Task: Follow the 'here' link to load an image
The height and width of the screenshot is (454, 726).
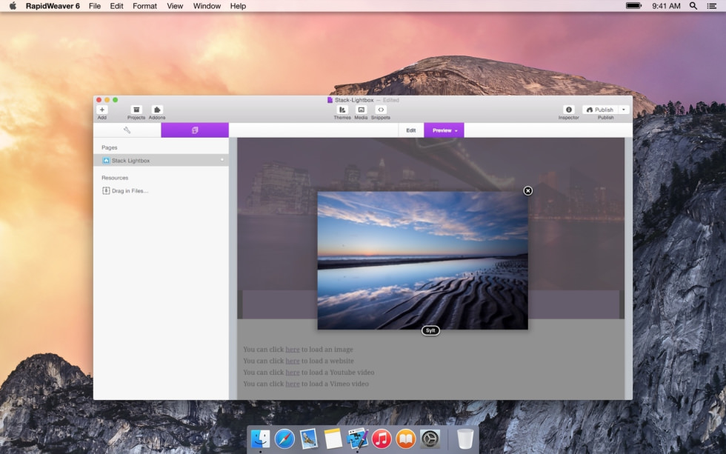Action: point(293,350)
